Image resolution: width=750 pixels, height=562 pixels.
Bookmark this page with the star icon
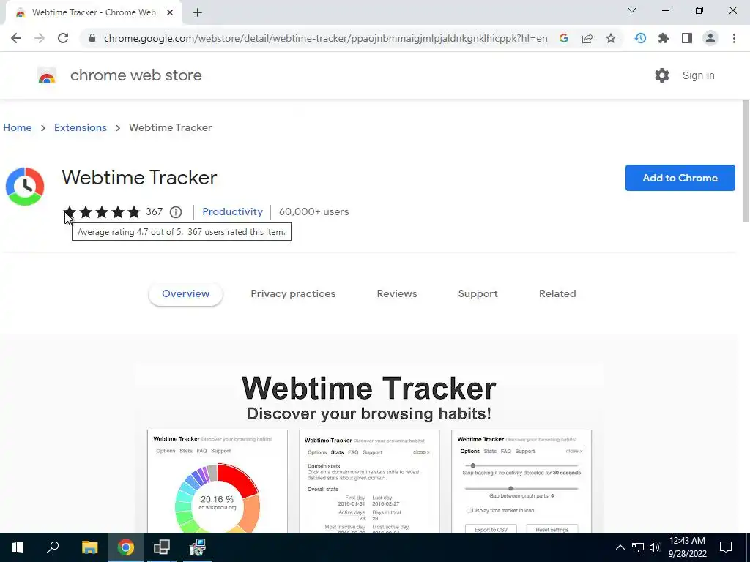pos(611,38)
